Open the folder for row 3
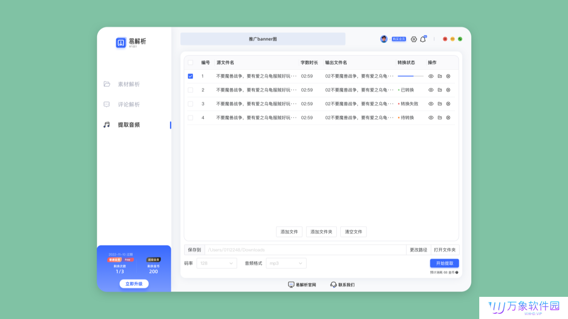 440,104
